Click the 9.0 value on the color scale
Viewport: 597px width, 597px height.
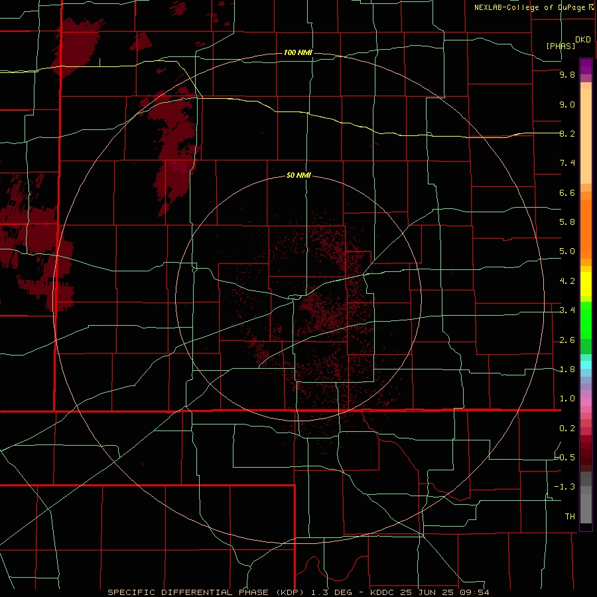pos(567,104)
